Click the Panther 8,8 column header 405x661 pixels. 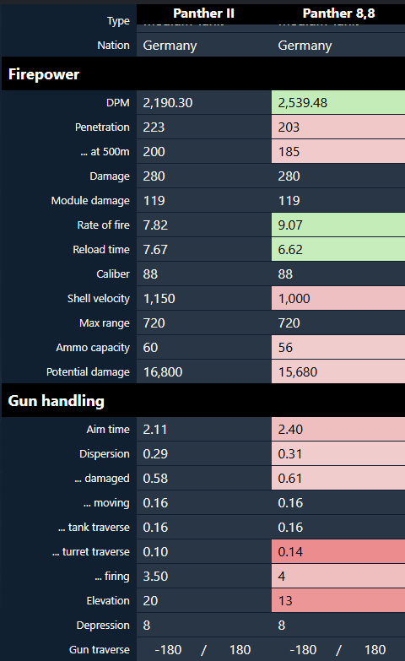tap(338, 14)
